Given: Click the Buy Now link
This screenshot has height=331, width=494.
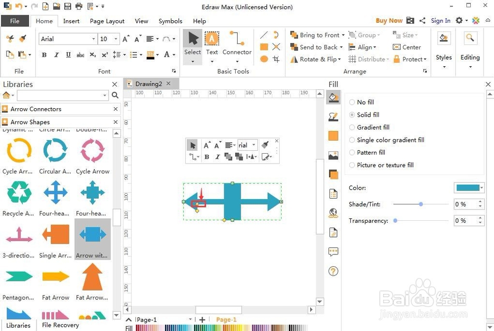Looking at the screenshot, I should (x=389, y=20).
